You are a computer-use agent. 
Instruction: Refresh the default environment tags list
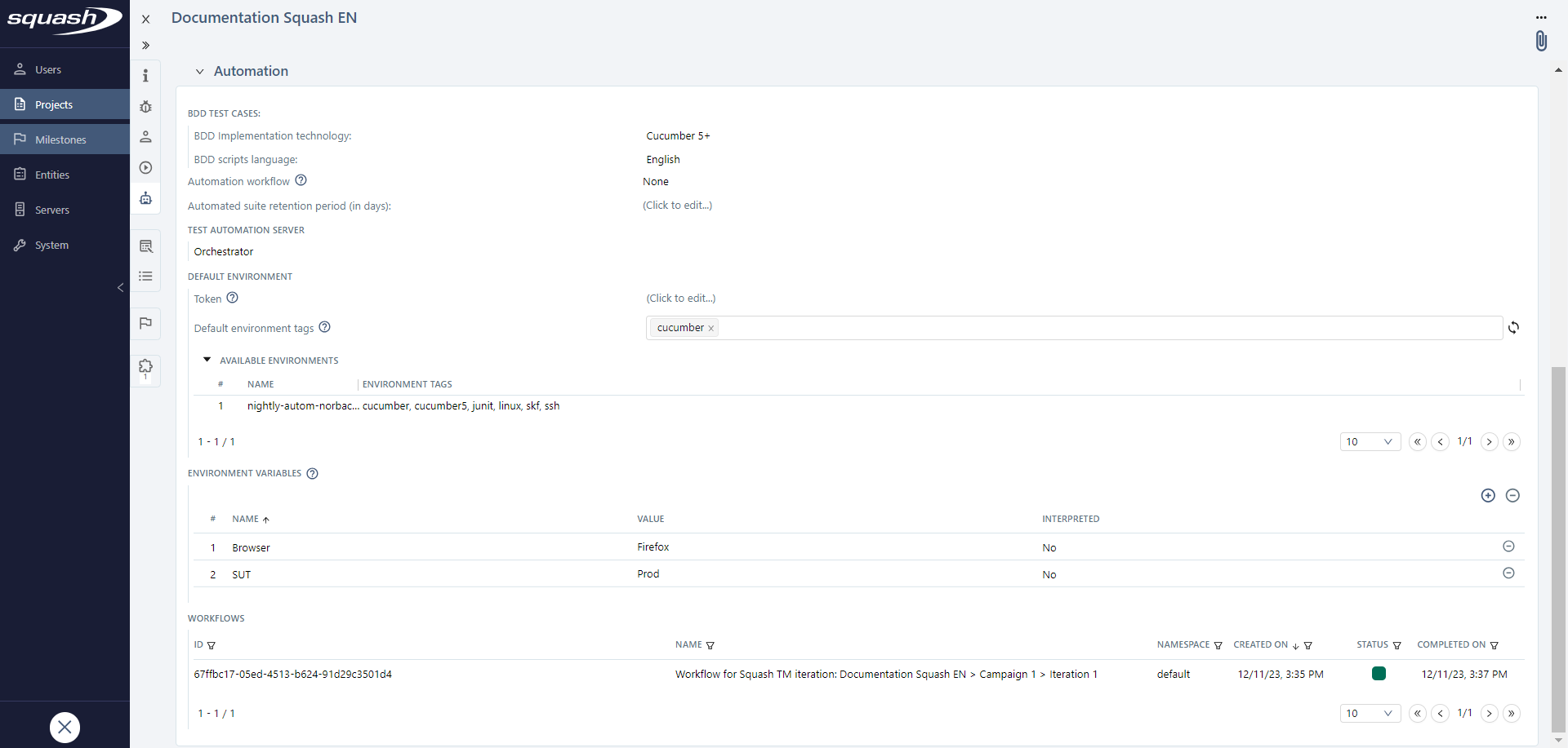pos(1515,327)
